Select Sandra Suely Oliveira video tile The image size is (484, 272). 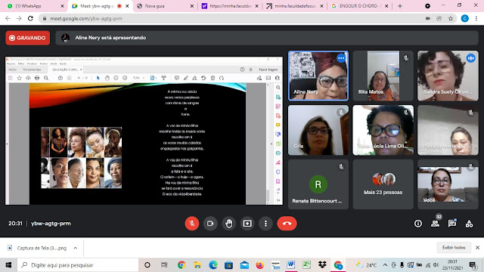448,76
